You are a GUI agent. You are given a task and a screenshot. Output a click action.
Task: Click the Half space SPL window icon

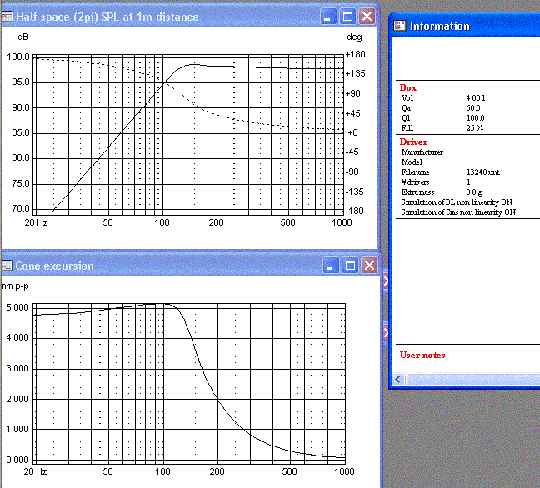point(7,17)
